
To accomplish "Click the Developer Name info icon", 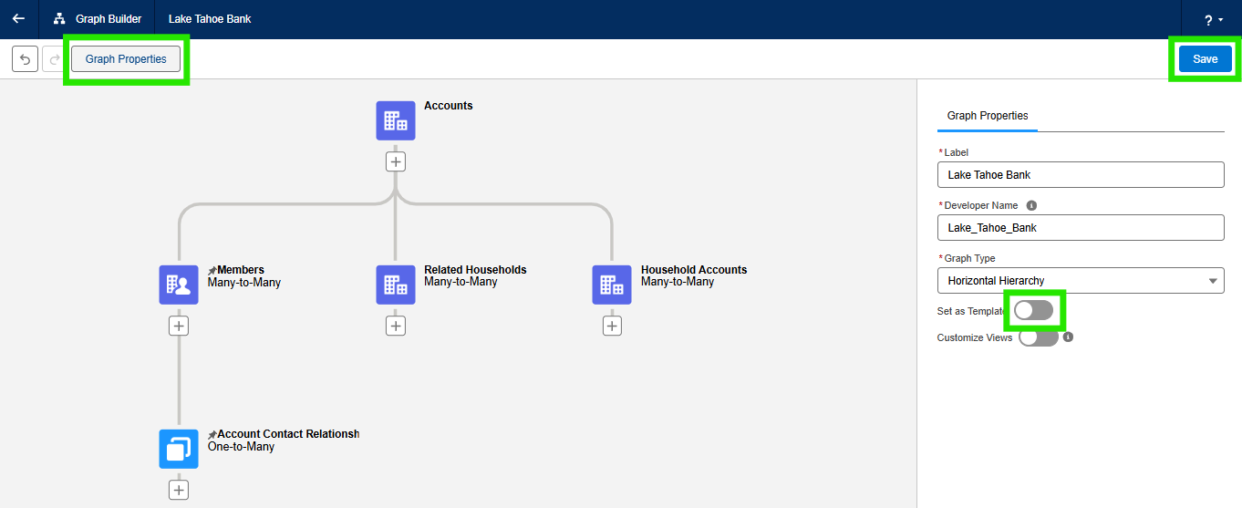I will (x=1031, y=206).
